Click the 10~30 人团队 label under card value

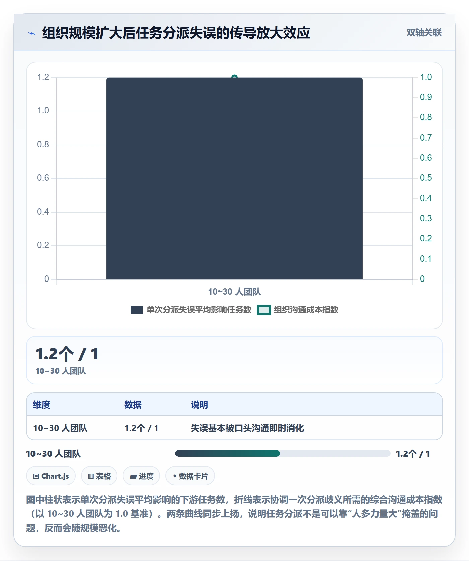(x=61, y=371)
